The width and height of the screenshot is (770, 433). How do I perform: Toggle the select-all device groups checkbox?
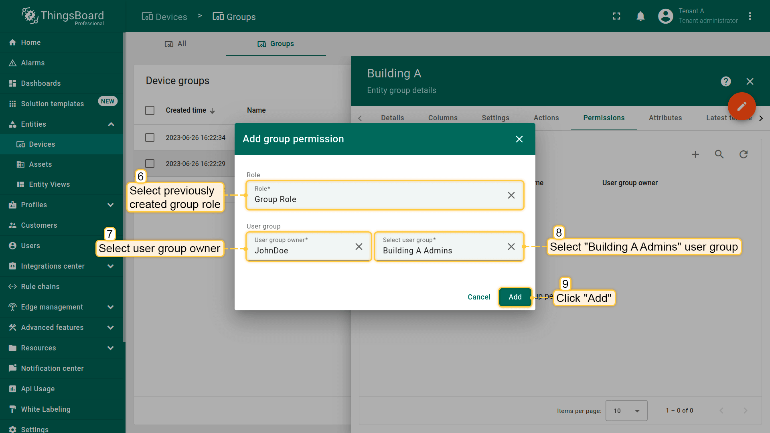[150, 110]
